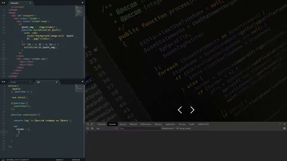Click the lower editor minimap
This screenshot has width=287, height=161.
click(x=79, y=89)
